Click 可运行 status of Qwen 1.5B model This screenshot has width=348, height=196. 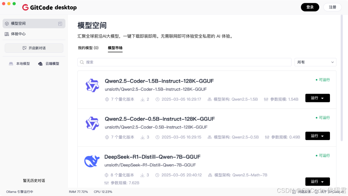coord(323,80)
